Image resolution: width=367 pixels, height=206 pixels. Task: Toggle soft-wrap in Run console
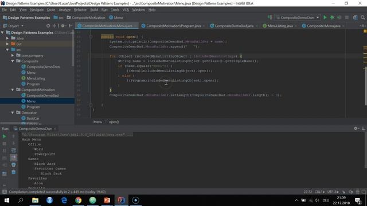point(14,150)
